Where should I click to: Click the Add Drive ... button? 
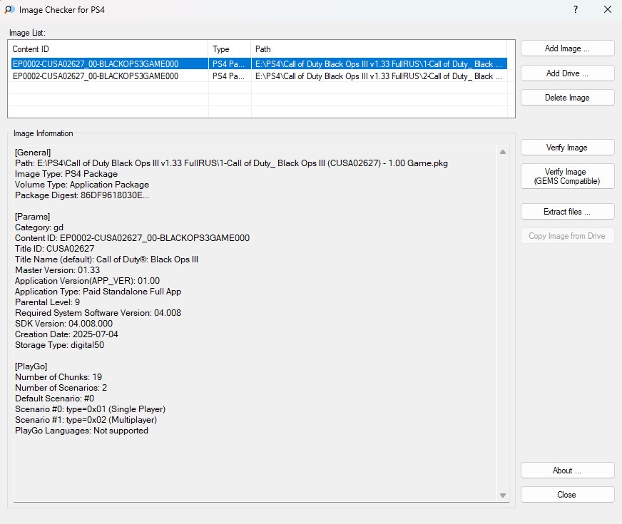(x=567, y=73)
